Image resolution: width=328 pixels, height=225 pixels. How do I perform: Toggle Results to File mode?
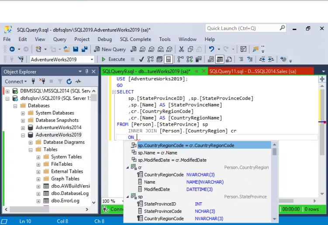coord(229,60)
